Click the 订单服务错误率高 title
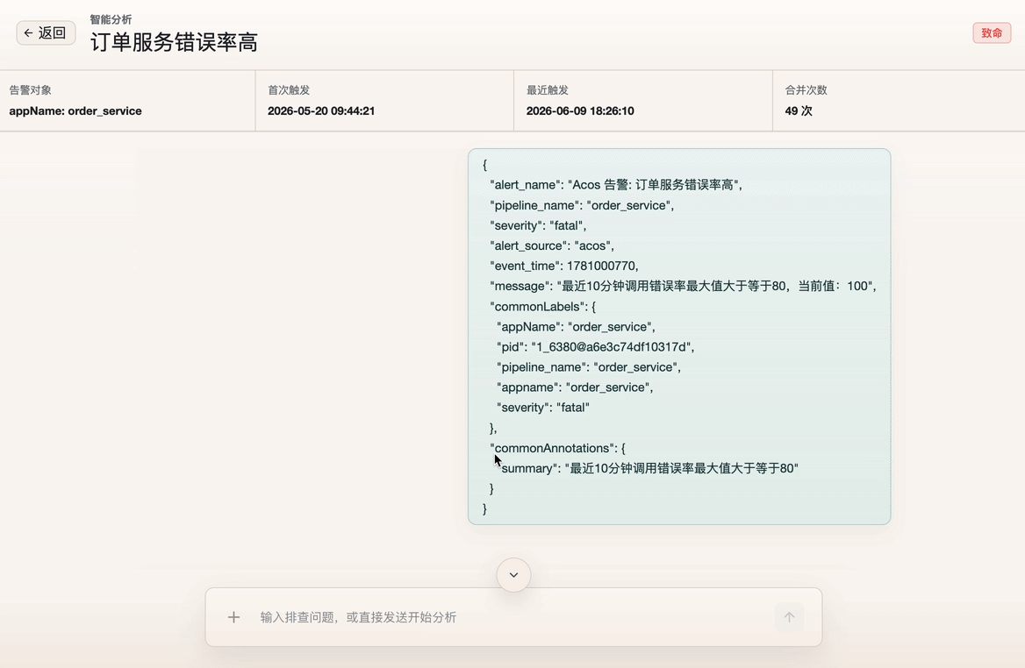The width and height of the screenshot is (1025, 668). [174, 42]
